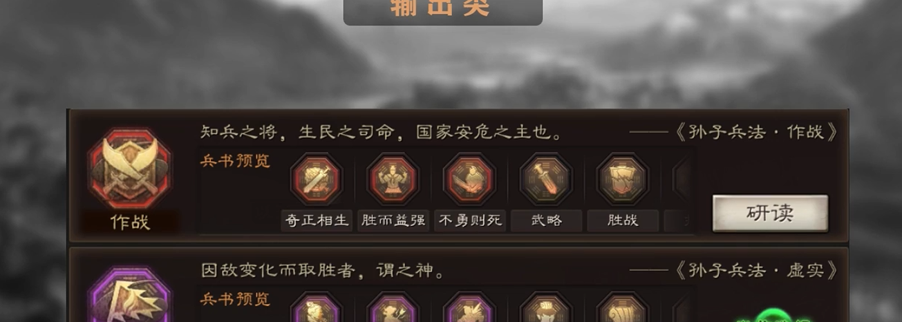902x322 pixels.
Task: Click the 不勇则死 name label
Action: coord(469,221)
